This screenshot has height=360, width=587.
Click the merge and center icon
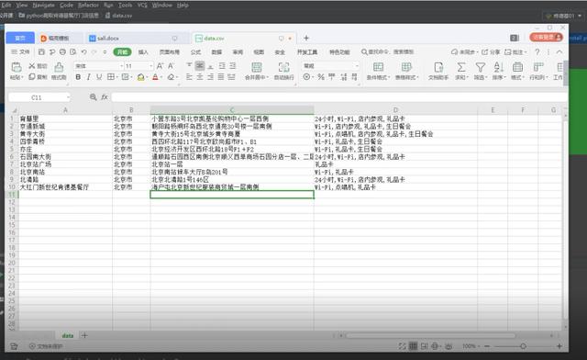pyautogui.click(x=257, y=68)
